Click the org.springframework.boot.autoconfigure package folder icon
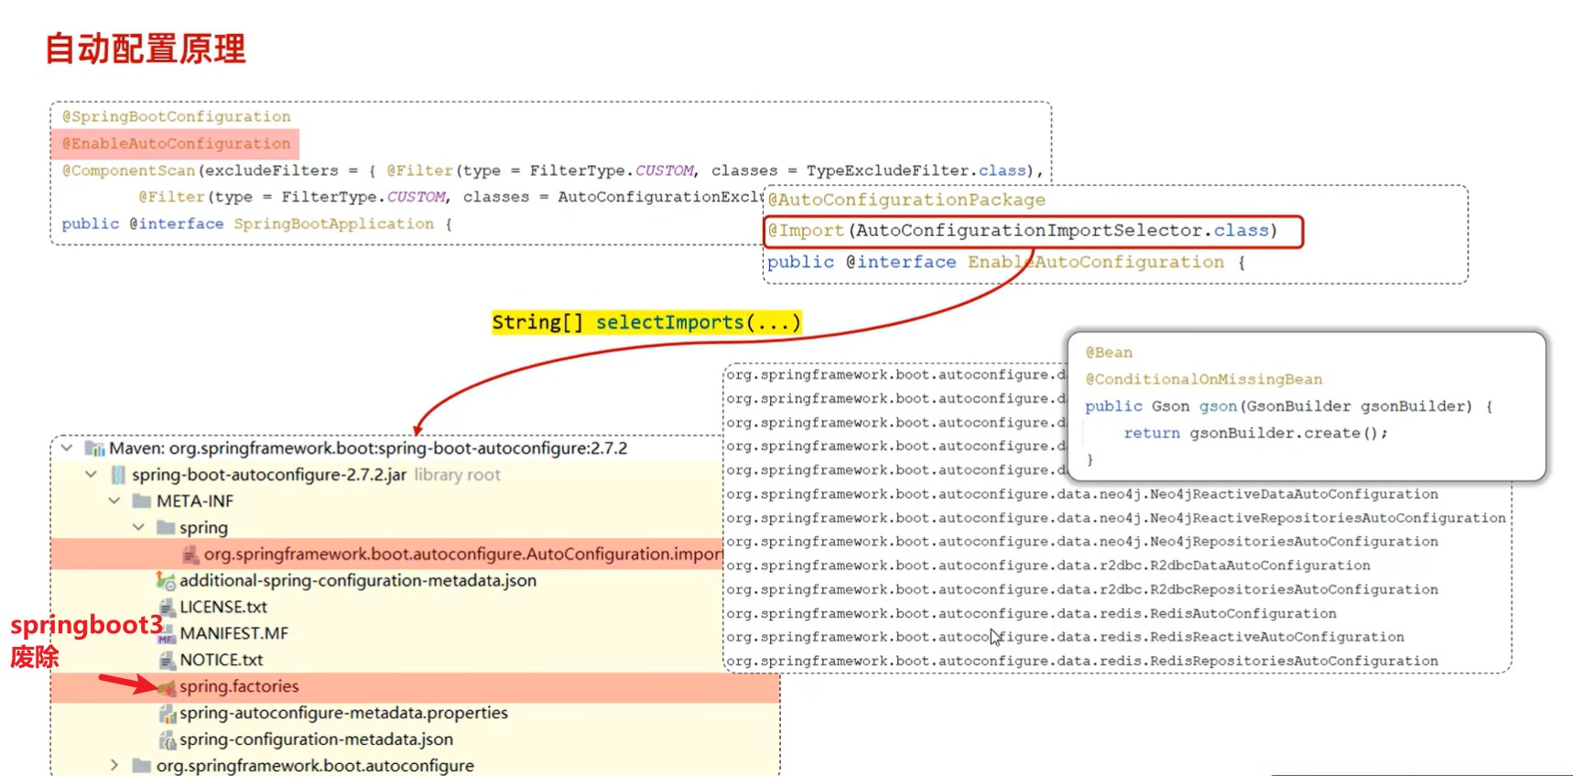This screenshot has width=1573, height=776. click(x=142, y=765)
